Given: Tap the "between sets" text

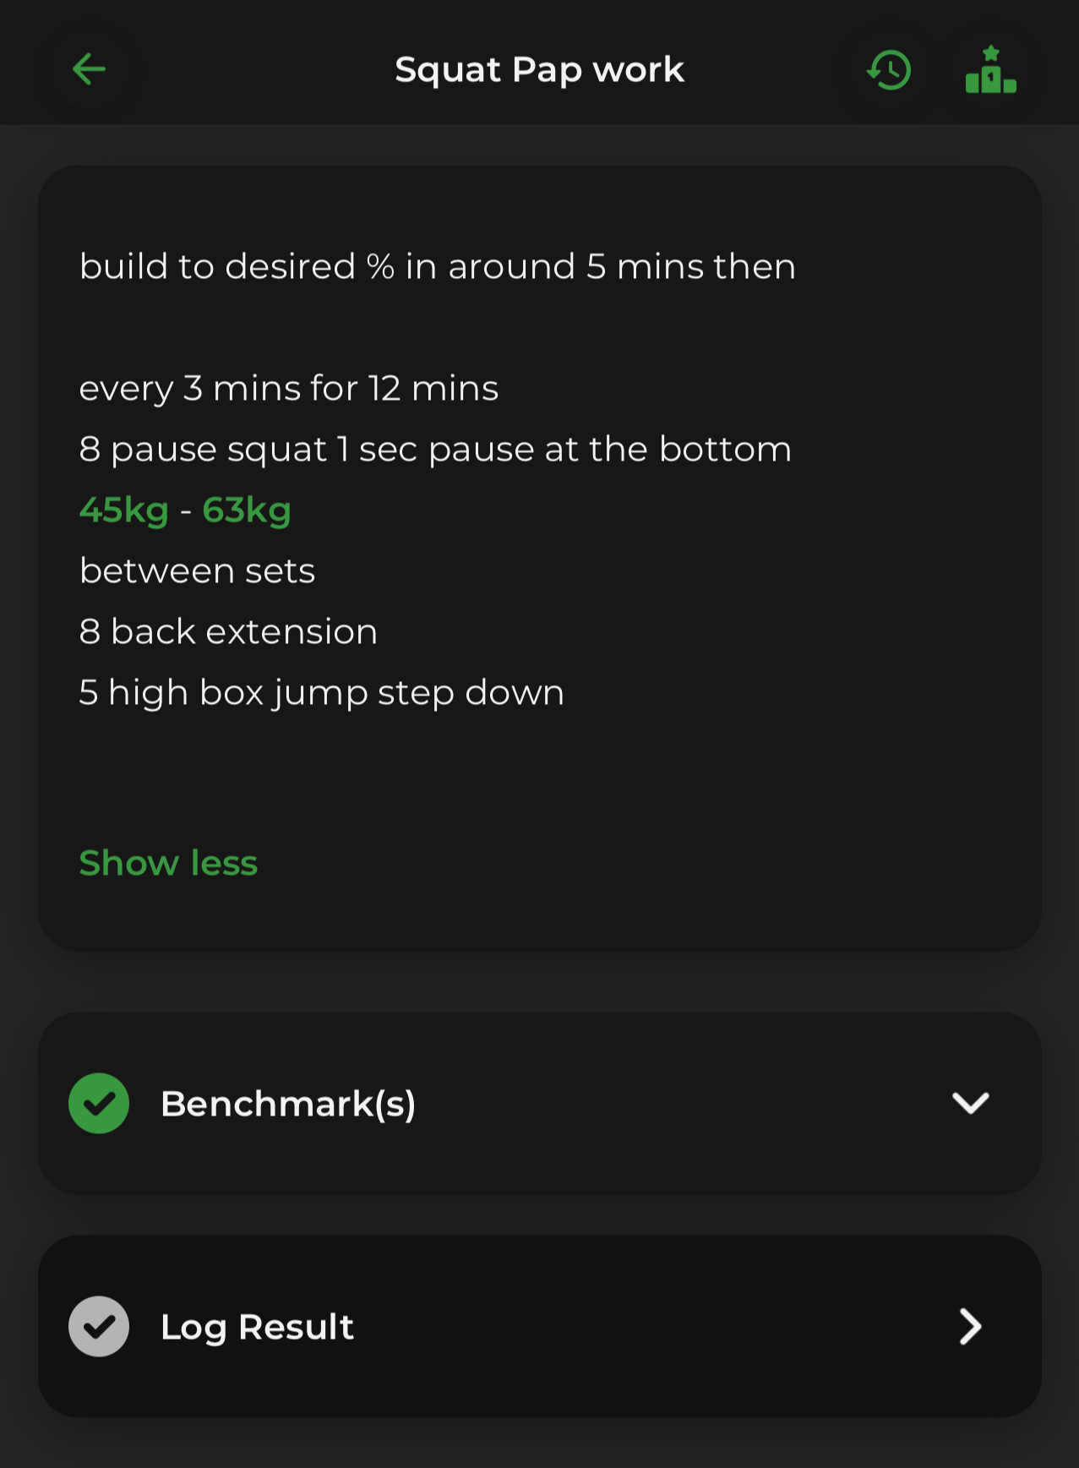Looking at the screenshot, I should (x=197, y=570).
